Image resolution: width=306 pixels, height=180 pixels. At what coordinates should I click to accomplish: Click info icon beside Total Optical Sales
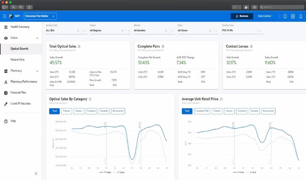click(x=79, y=46)
